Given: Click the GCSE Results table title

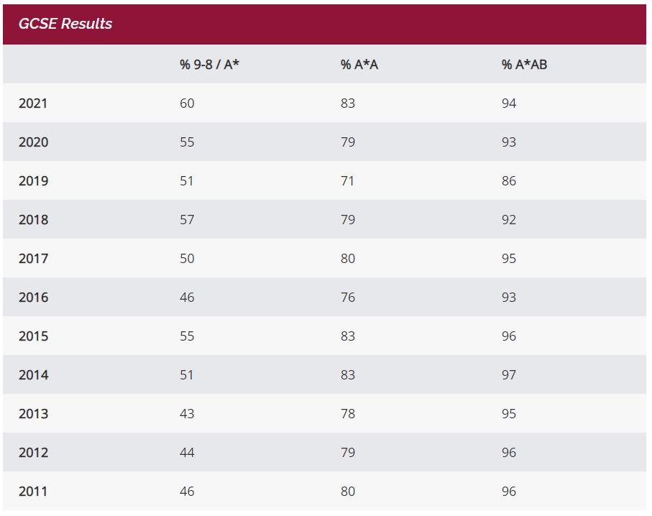Looking at the screenshot, I should point(65,24).
